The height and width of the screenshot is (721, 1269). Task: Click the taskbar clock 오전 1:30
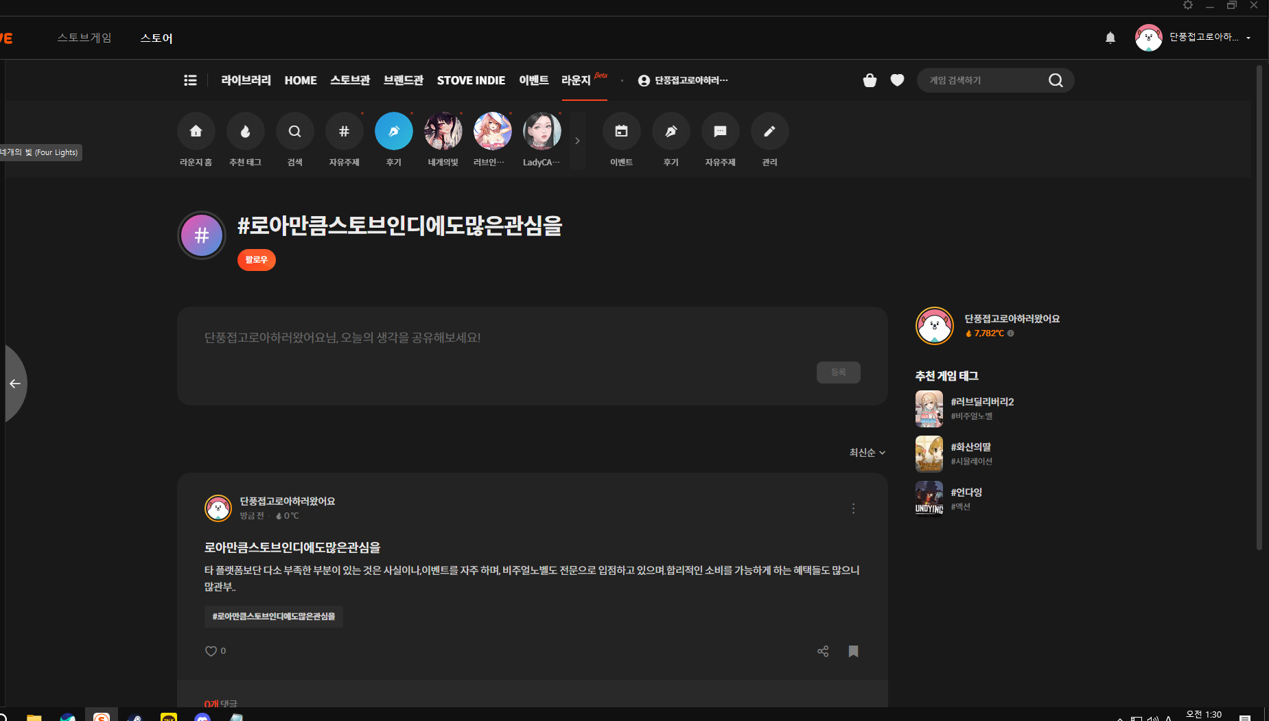1204,715
